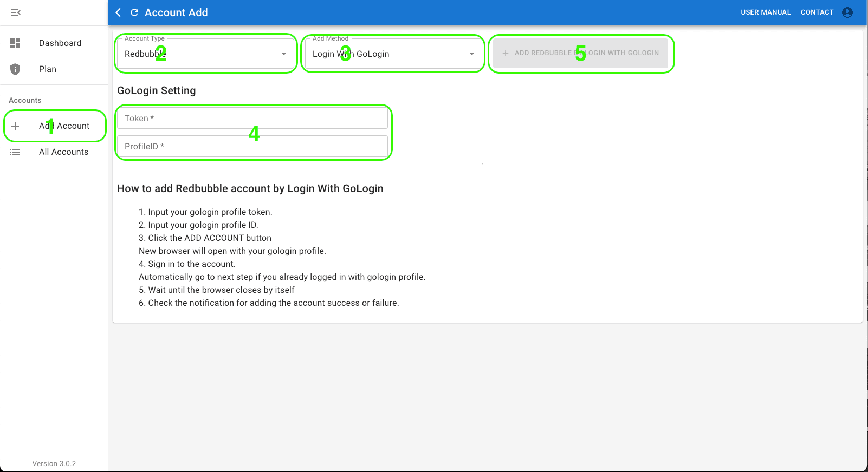Open the Account Type dropdown
The height and width of the screenshot is (472, 868).
(206, 54)
